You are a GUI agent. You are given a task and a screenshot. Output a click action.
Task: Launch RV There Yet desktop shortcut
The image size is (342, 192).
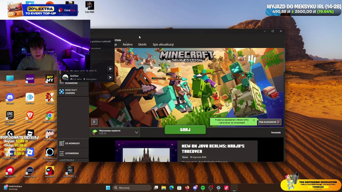[x=50, y=135]
